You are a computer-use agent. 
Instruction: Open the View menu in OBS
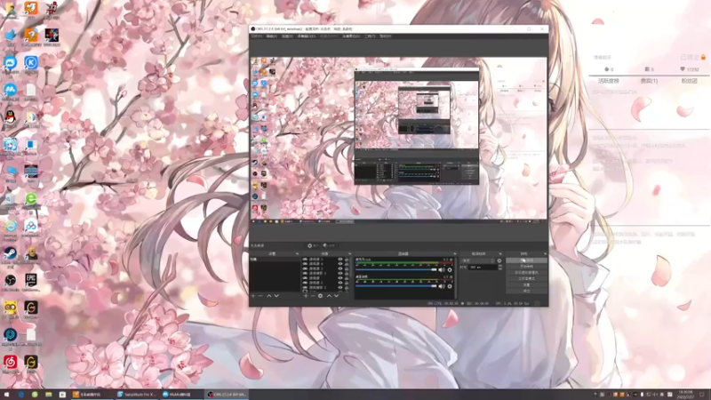click(x=287, y=36)
